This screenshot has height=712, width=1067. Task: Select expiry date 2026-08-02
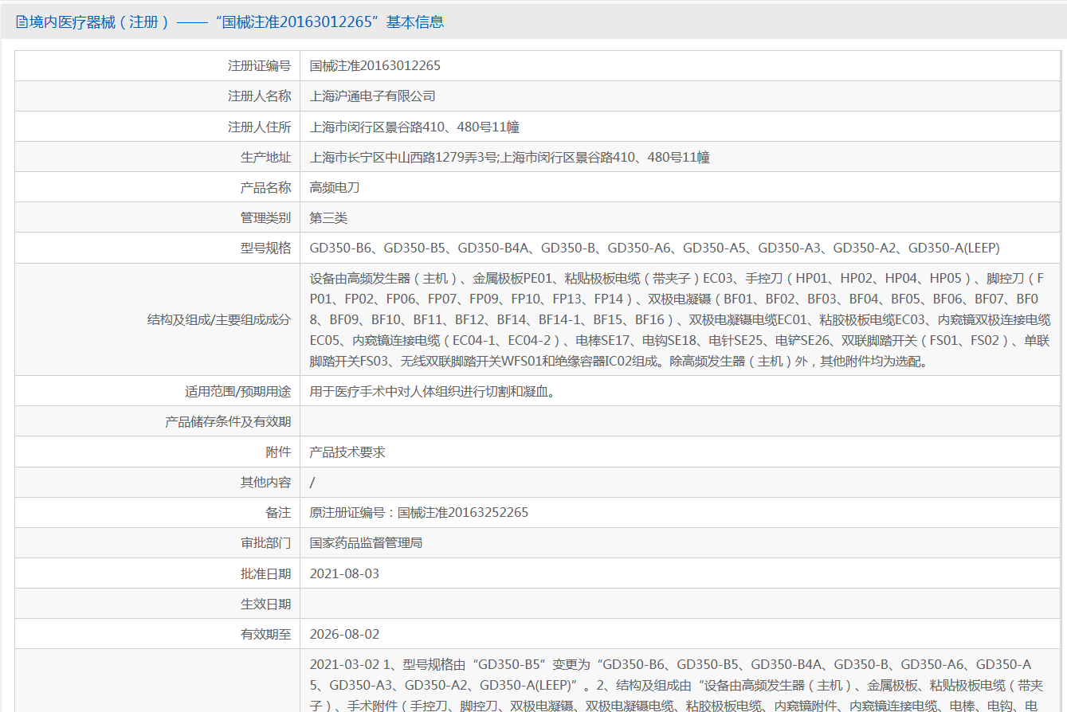click(344, 634)
